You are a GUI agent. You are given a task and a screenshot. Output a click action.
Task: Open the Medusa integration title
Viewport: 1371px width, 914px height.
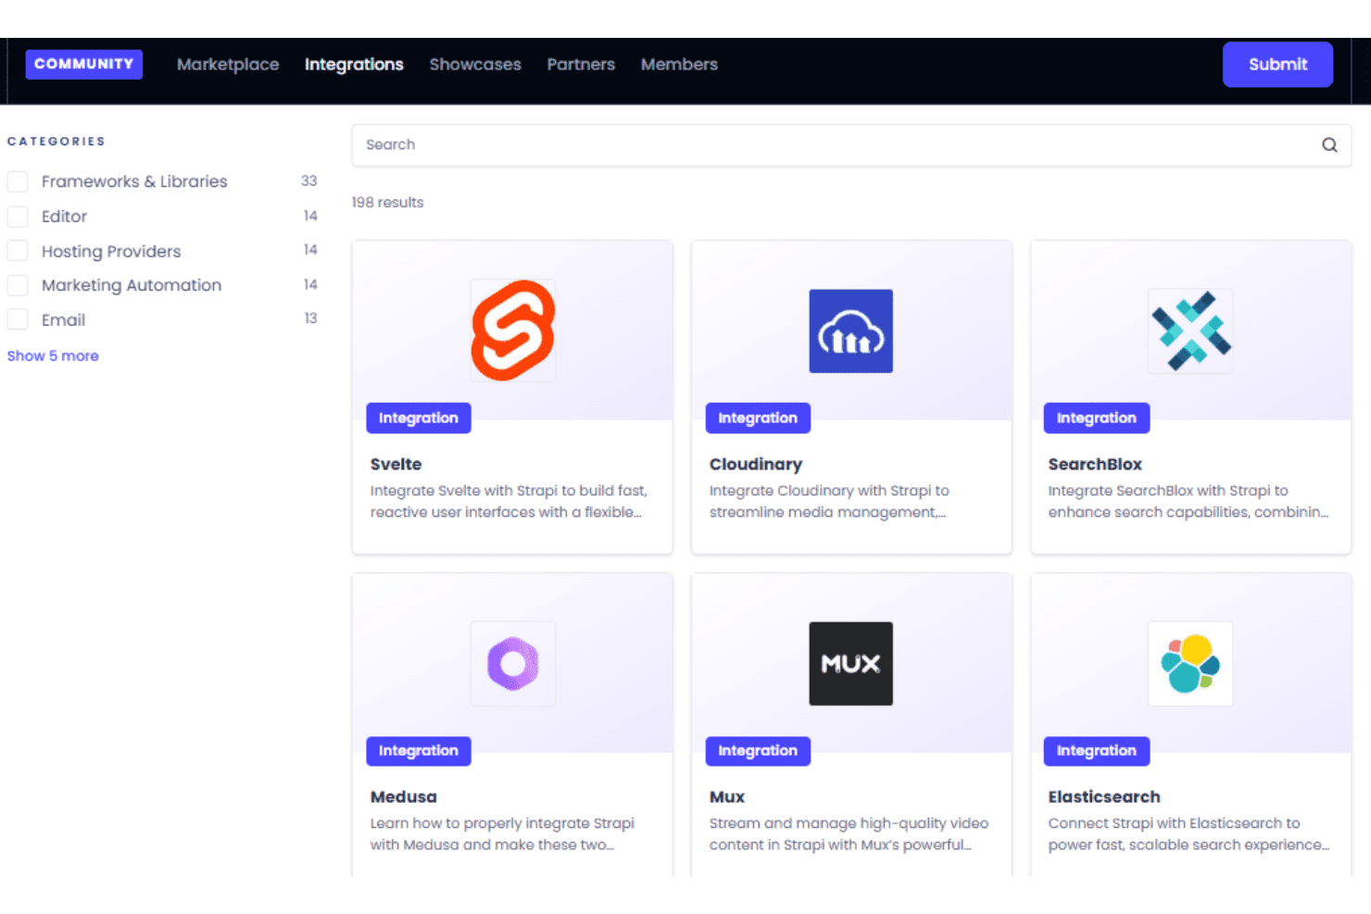tap(403, 796)
